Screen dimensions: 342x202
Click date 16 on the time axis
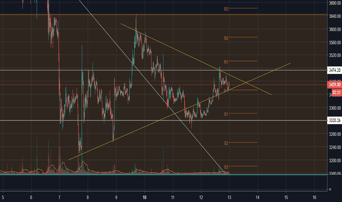tap(314, 198)
